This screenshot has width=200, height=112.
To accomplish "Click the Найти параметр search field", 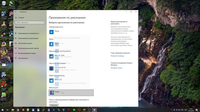I will [30, 22].
